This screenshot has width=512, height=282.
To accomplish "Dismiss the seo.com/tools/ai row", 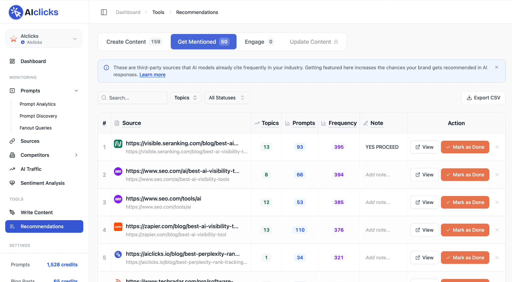I will pos(497,202).
